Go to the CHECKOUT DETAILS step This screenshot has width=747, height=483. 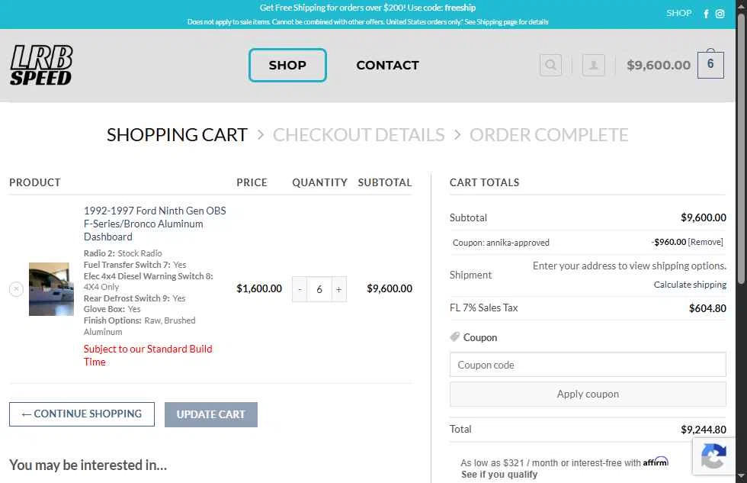[359, 135]
